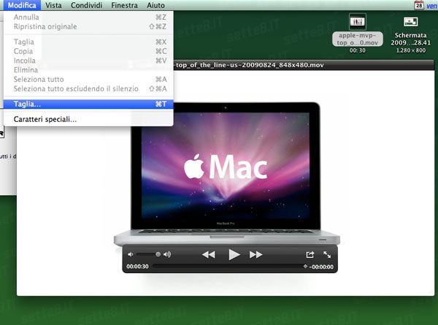The width and height of the screenshot is (438, 325).
Task: Click the fast-forward button
Action: tap(255, 255)
